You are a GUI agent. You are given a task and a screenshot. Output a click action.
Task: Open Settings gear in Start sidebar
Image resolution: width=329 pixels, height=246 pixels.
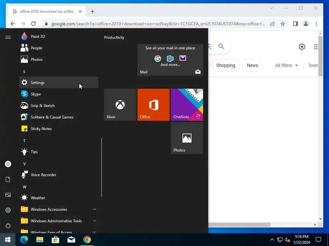pos(8,210)
